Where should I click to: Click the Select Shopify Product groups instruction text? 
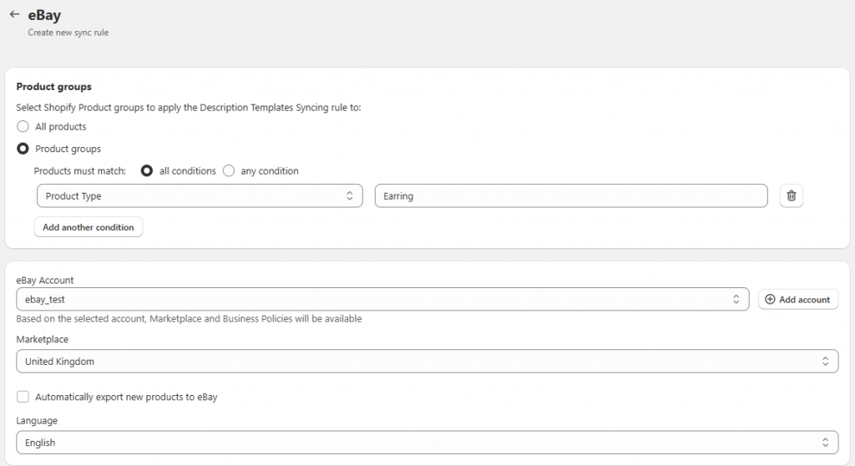(189, 108)
